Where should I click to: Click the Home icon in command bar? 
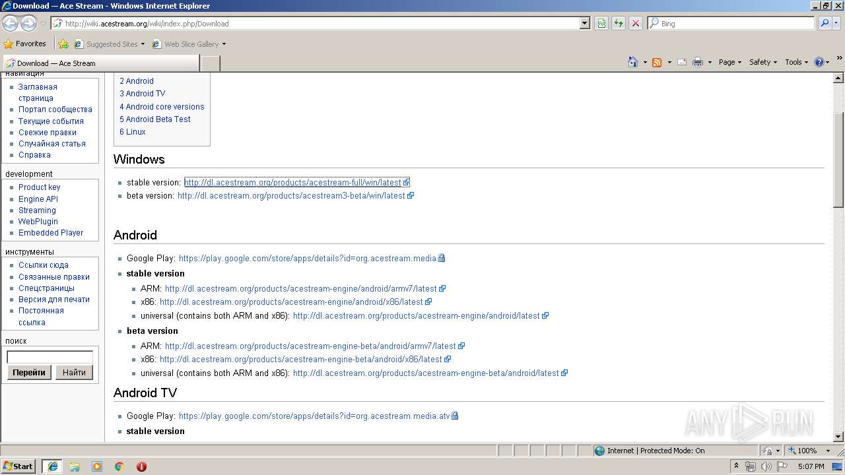pos(633,62)
